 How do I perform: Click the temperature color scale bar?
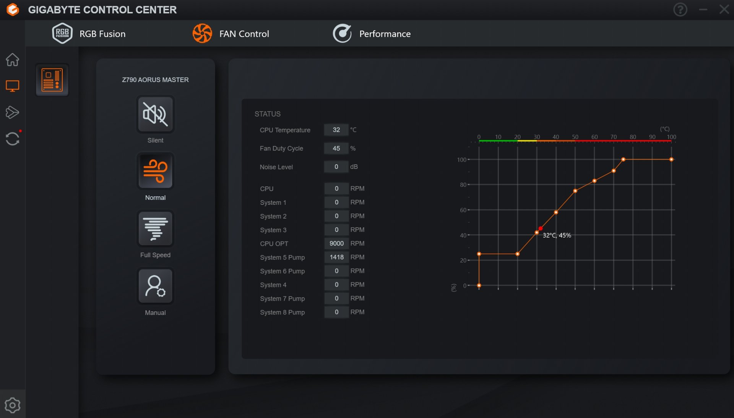pyautogui.click(x=575, y=141)
